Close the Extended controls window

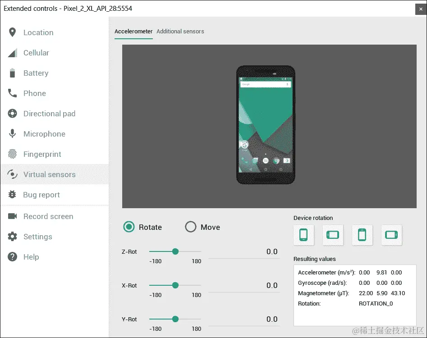tap(421, 9)
